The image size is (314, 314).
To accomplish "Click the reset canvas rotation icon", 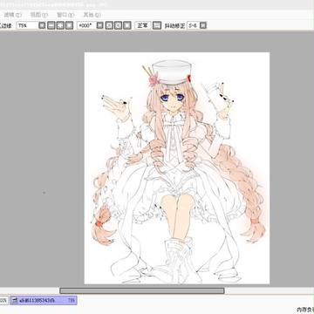I will [127, 25].
